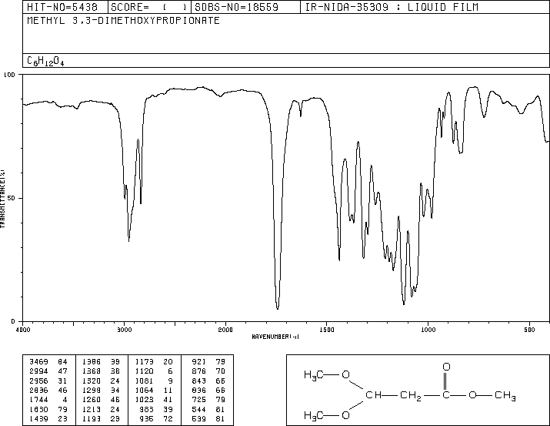Screen dimensions: 550x426
Task: Click the 500 x-axis tick label
Action: pyautogui.click(x=529, y=330)
